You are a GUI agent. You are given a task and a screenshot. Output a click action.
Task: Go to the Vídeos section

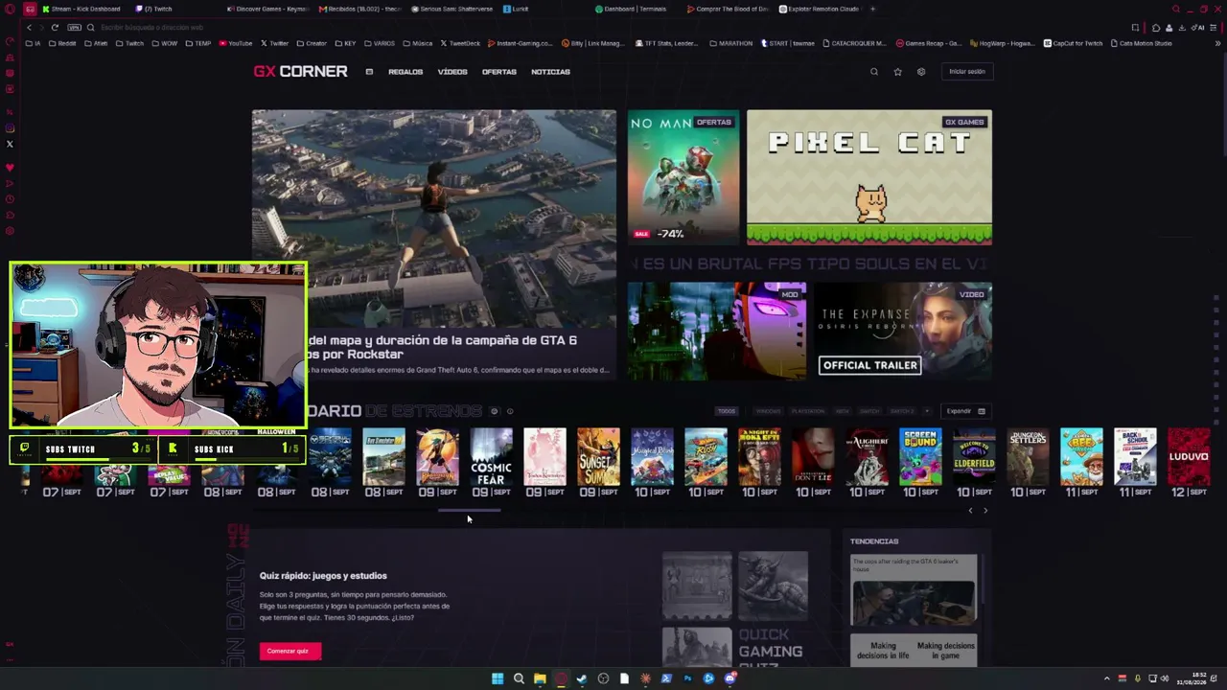(x=452, y=72)
